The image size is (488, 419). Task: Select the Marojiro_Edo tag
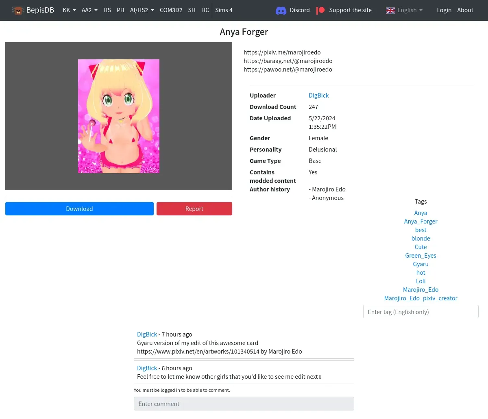[x=420, y=290]
